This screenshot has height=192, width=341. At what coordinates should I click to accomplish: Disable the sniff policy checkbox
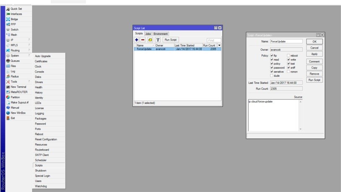tap(289, 67)
